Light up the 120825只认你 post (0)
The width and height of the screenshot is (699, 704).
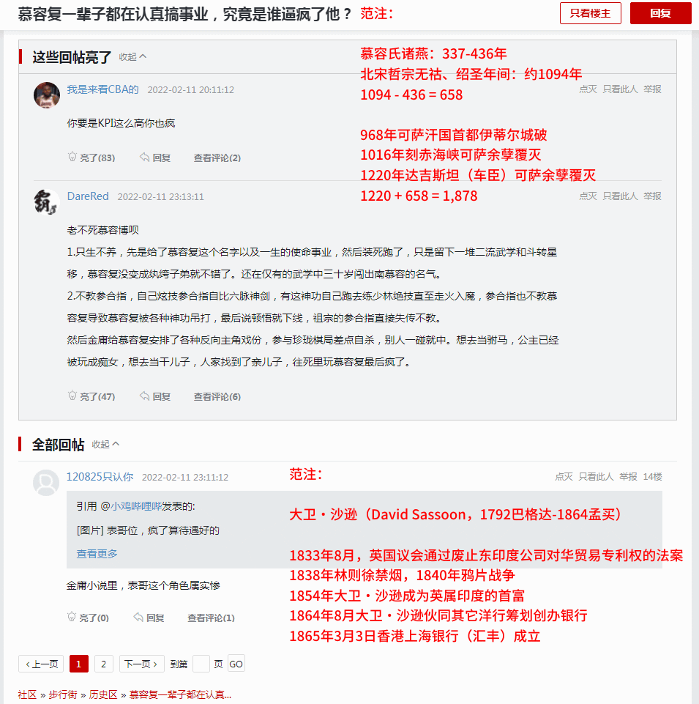(88, 618)
